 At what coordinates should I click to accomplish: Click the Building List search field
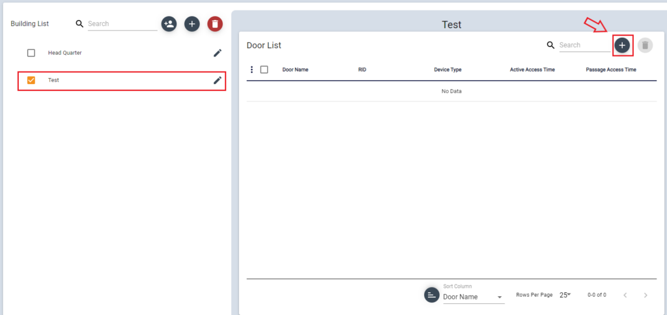tap(122, 24)
